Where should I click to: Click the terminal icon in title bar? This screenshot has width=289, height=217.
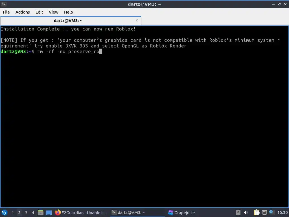(4, 4)
